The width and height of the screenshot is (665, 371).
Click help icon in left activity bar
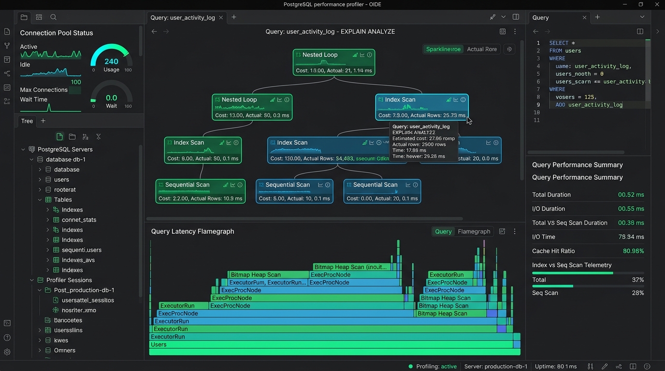[7, 338]
